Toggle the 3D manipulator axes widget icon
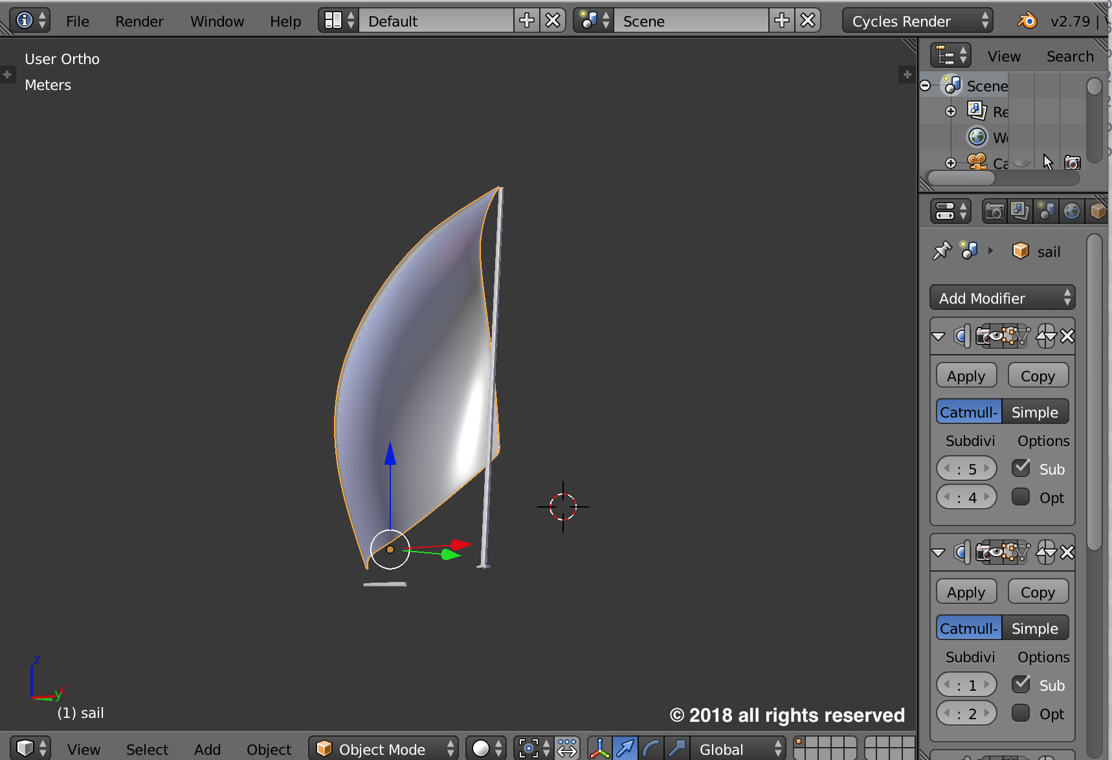The width and height of the screenshot is (1112, 760). [599, 749]
